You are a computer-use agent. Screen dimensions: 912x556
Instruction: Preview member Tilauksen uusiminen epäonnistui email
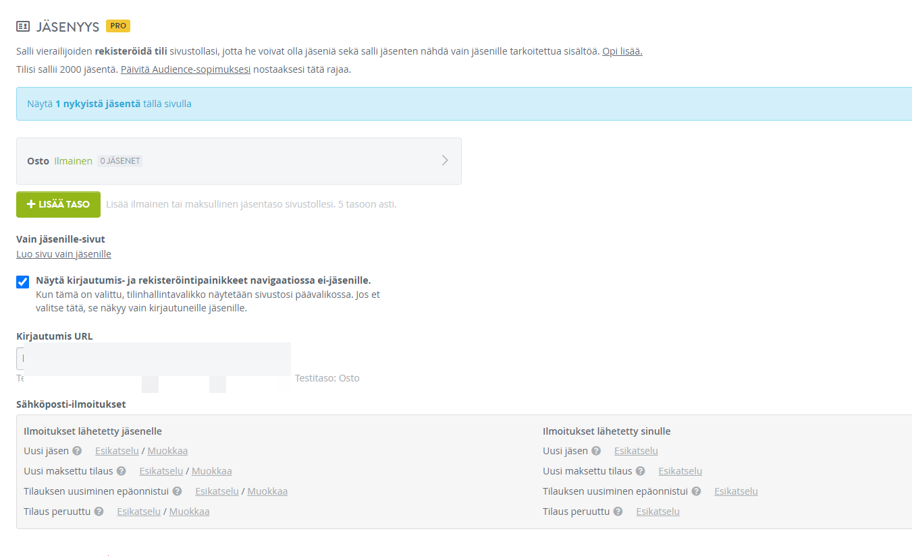point(217,491)
